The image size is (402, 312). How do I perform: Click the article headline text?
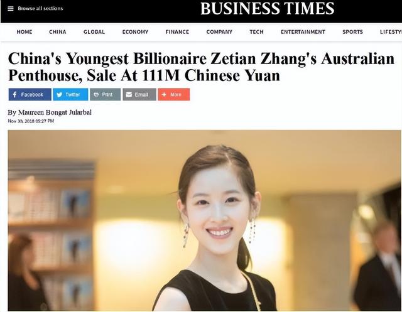pyautogui.click(x=201, y=67)
